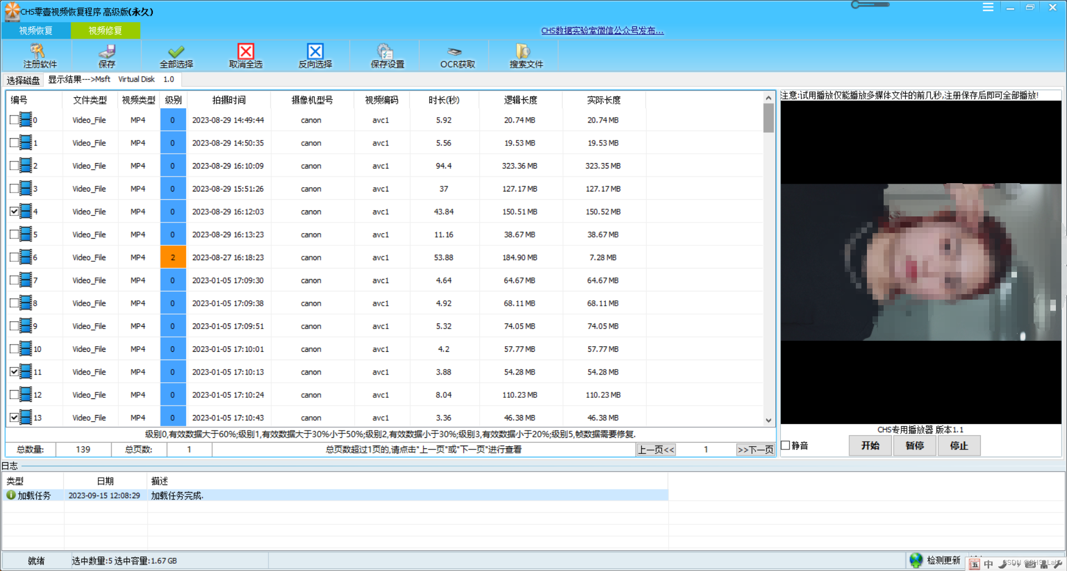Click the 保存 save toolbar icon
1067x571 pixels.
click(x=107, y=51)
